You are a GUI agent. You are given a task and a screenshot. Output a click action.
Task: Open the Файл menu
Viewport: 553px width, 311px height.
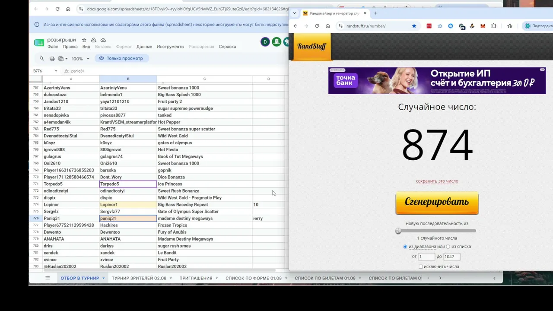[x=53, y=47]
